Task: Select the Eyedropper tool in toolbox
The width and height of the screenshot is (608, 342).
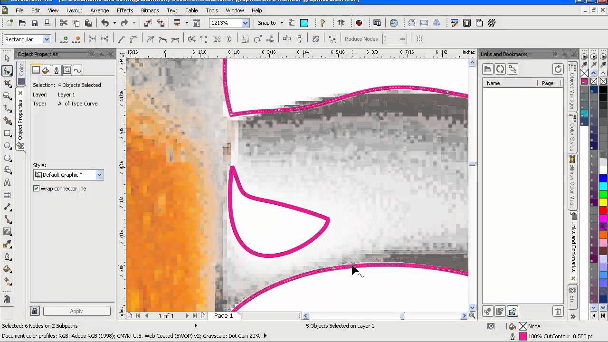Action: point(7,244)
